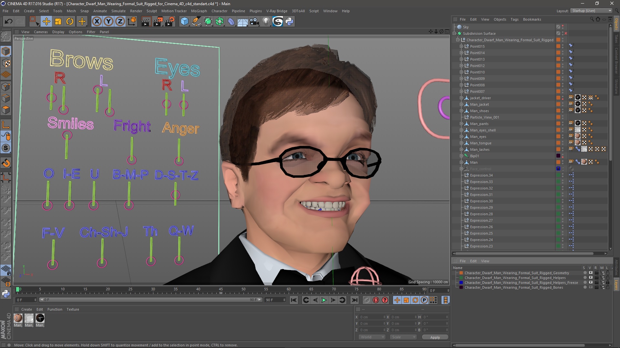Switch to Texture mode icon
The image size is (620, 348).
[6, 63]
